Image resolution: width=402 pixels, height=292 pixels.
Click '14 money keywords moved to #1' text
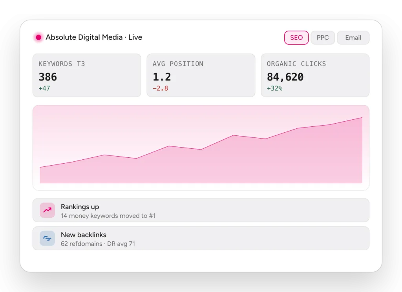(x=108, y=216)
